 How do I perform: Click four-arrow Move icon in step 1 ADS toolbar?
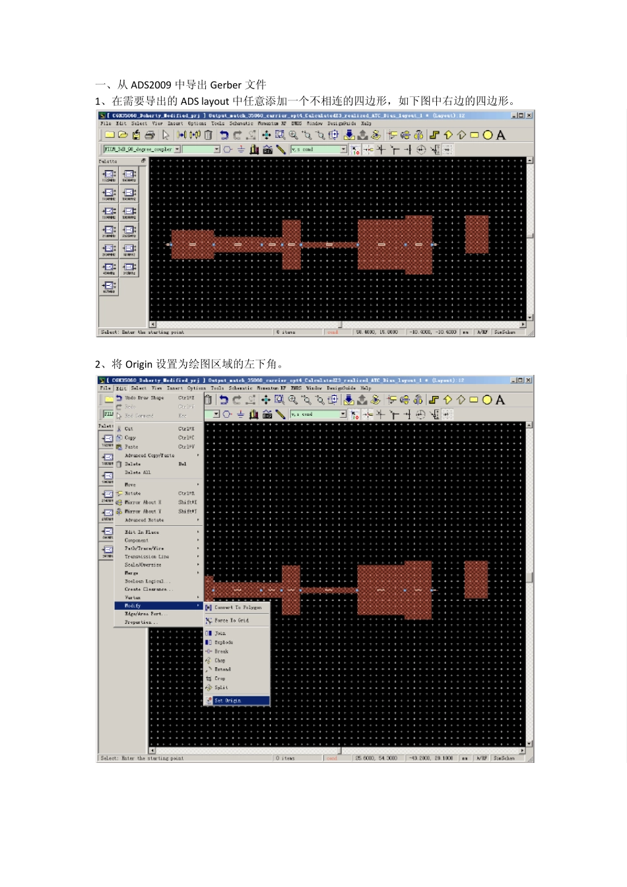coord(266,135)
